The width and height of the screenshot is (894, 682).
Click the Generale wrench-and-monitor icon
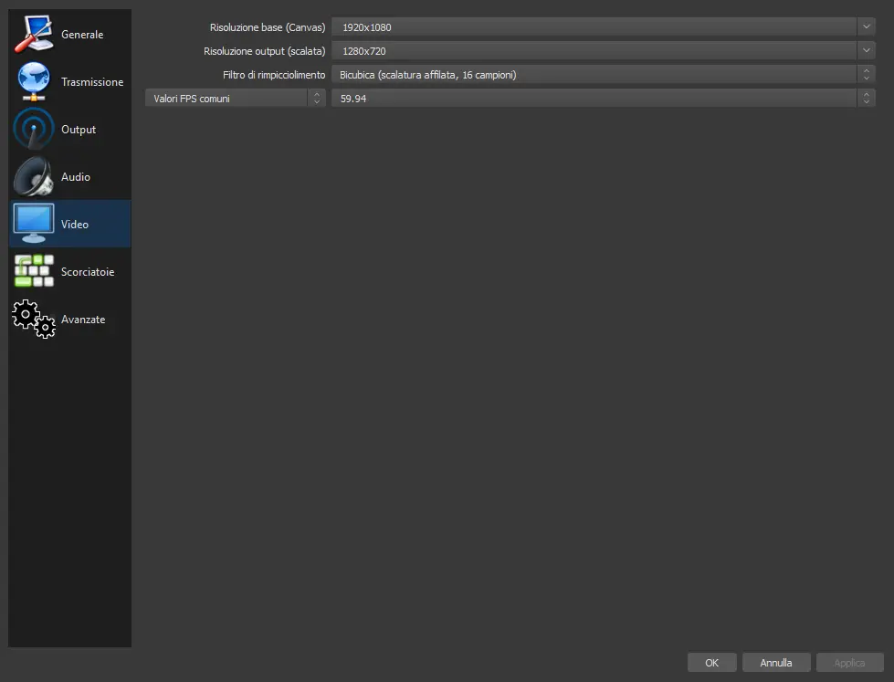point(34,34)
